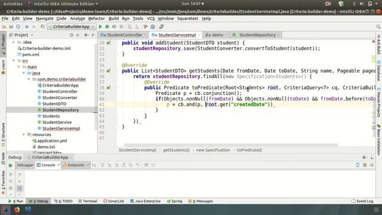
Task: Click the Search Everywhere magnifier icon
Action: [378, 26]
